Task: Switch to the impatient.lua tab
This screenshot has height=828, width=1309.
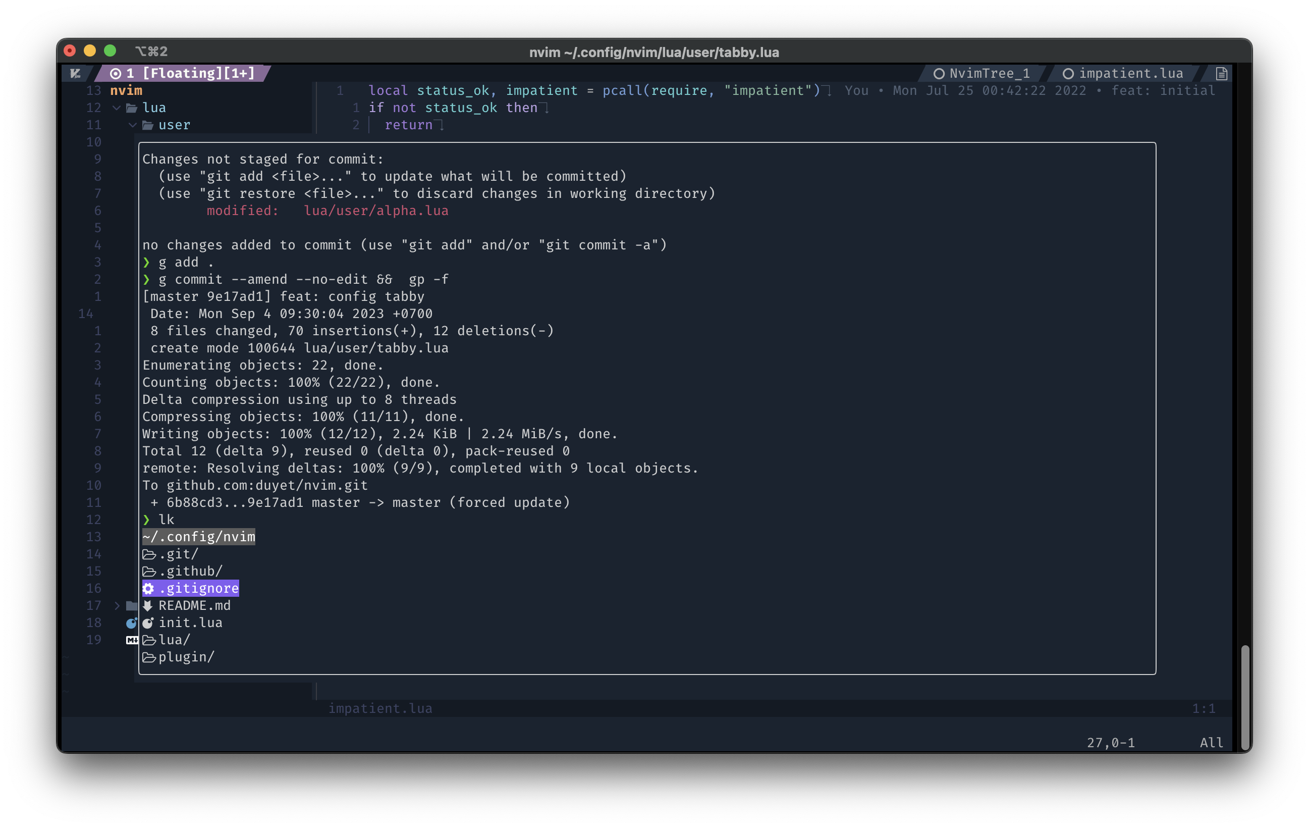Action: pyautogui.click(x=1130, y=73)
